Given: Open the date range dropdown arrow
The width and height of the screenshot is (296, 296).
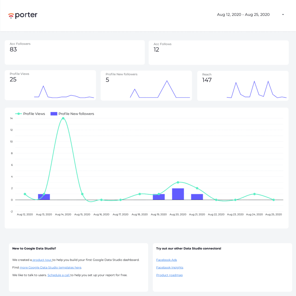Looking at the screenshot, I should [x=283, y=15].
